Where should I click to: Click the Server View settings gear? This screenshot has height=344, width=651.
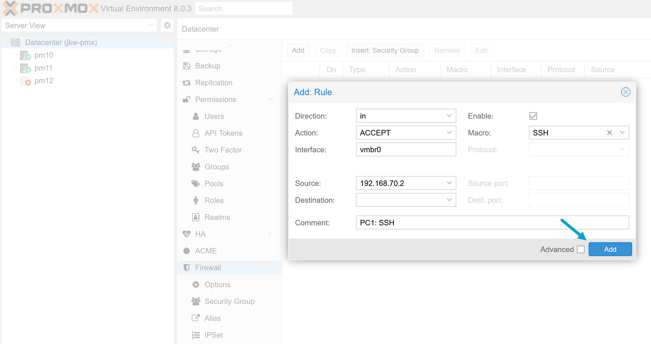pos(167,25)
